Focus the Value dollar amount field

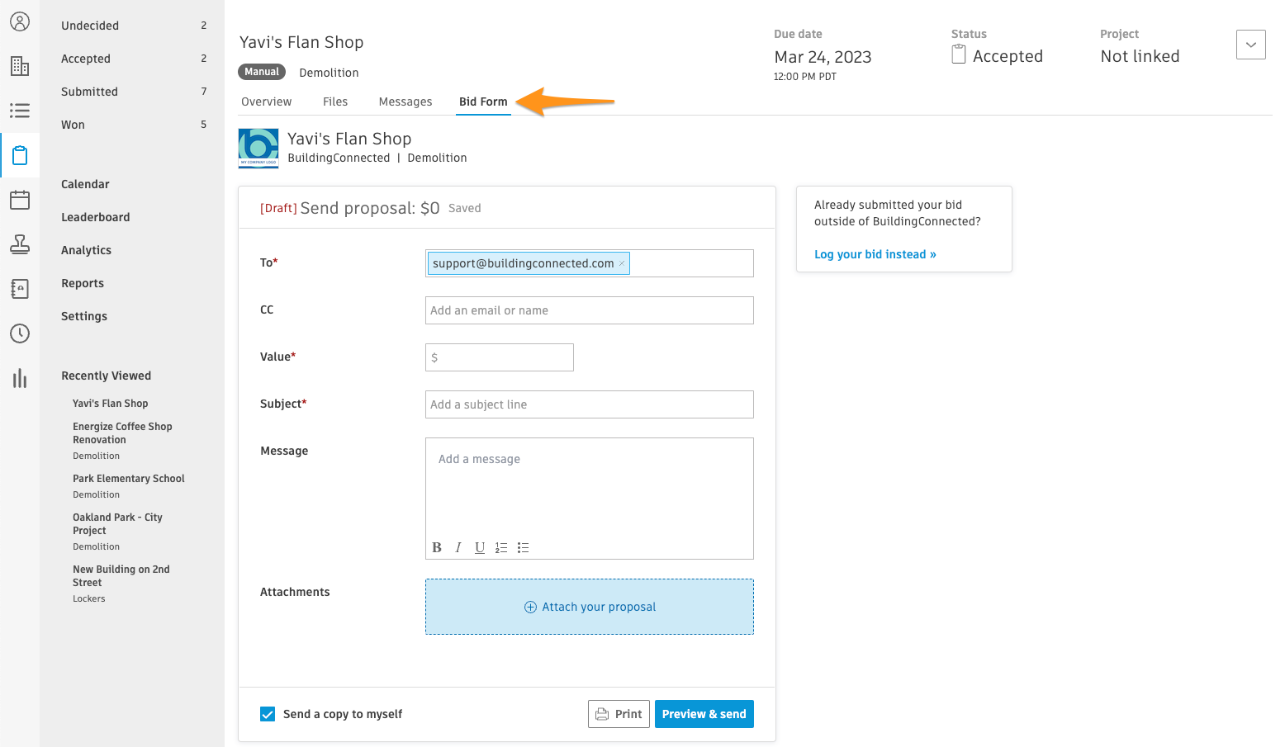pyautogui.click(x=500, y=357)
